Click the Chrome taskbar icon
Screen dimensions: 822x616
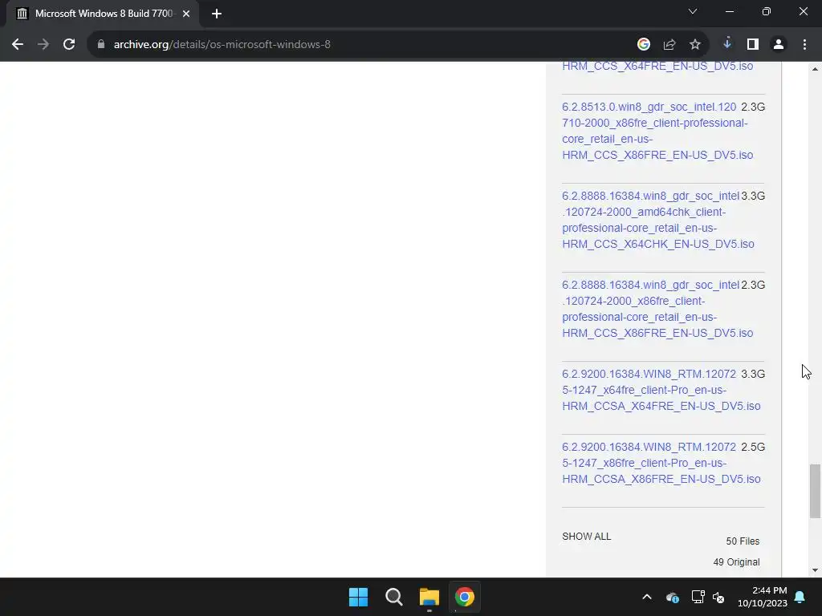pos(465,597)
